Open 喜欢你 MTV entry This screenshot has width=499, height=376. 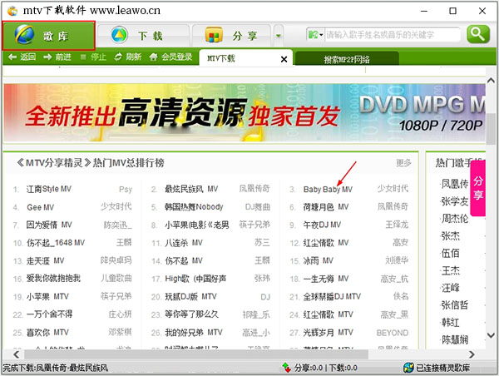click(x=47, y=333)
